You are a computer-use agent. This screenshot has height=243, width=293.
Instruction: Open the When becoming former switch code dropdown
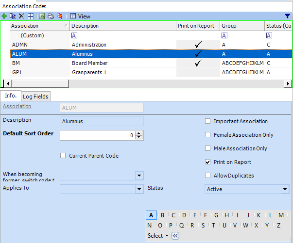tap(139, 176)
